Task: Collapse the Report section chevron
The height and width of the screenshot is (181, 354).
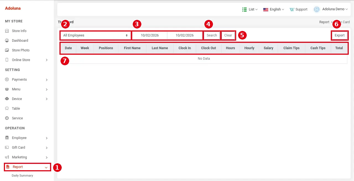Action: coord(46,167)
